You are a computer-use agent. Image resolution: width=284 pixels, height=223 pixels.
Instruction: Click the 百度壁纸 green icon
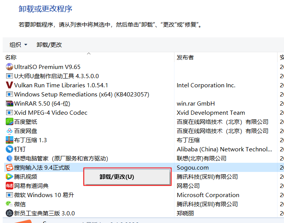(x=10, y=122)
